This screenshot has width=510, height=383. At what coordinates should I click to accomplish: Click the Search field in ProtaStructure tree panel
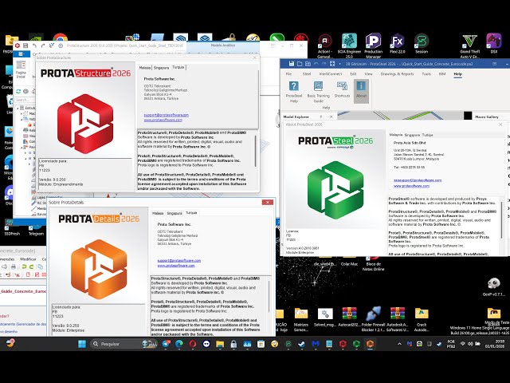25,100
